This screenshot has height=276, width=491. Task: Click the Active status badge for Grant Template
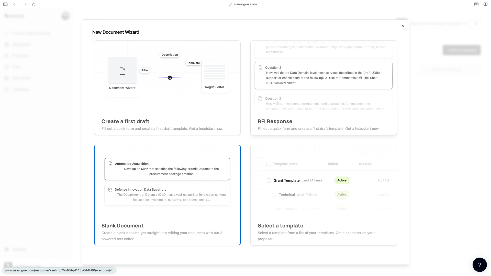click(x=342, y=180)
